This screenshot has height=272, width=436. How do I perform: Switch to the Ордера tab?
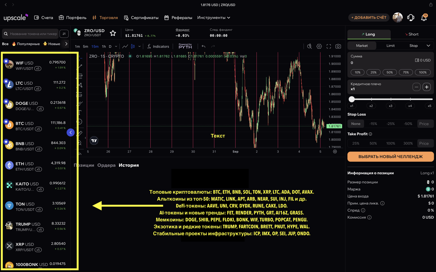pyautogui.click(x=106, y=165)
